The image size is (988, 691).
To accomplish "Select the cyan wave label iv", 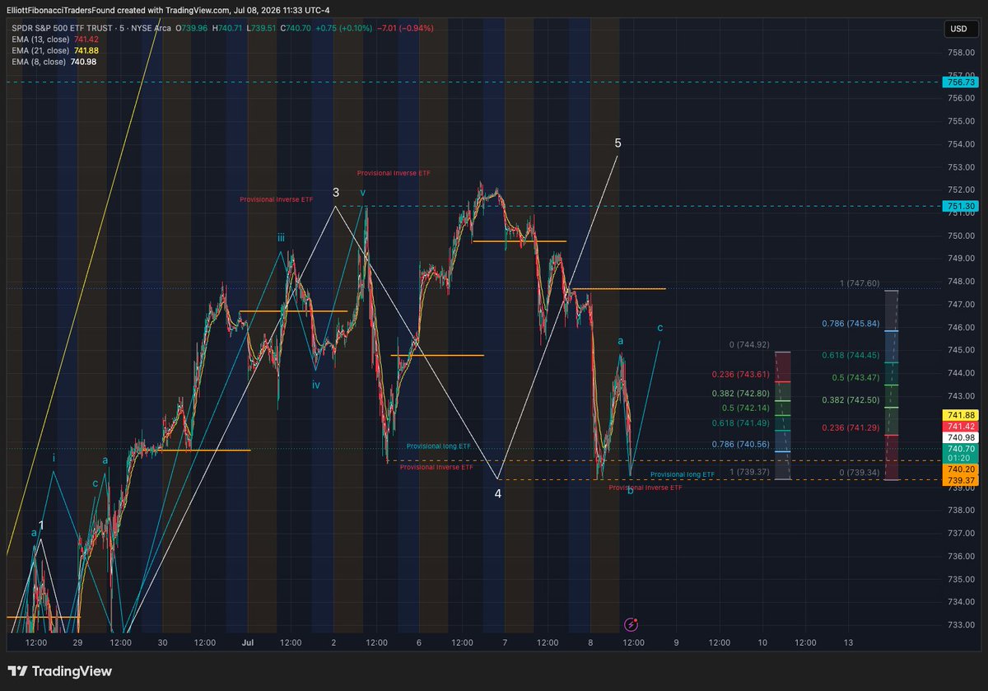I will [315, 384].
